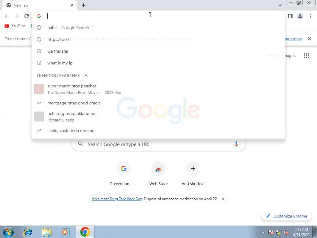The width and height of the screenshot is (317, 238).
Task: Open the tab search chevron
Action: pos(280,5)
